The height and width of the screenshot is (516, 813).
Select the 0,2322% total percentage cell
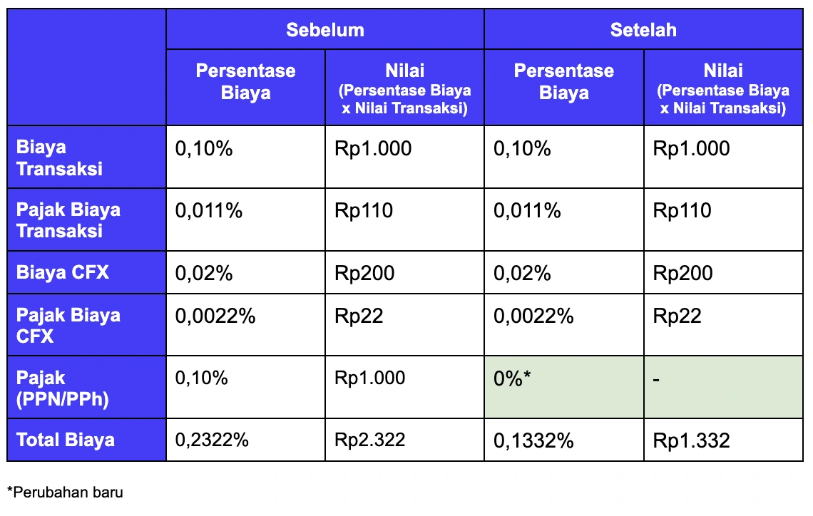point(246,440)
